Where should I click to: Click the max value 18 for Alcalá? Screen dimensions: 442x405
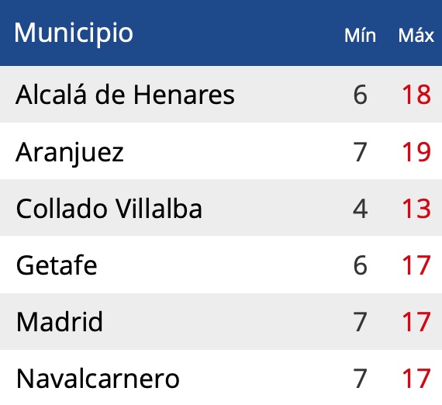tap(416, 95)
